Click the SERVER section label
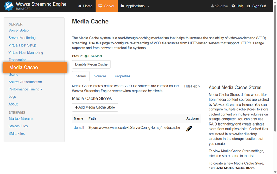277x174 pixels. [16, 24]
